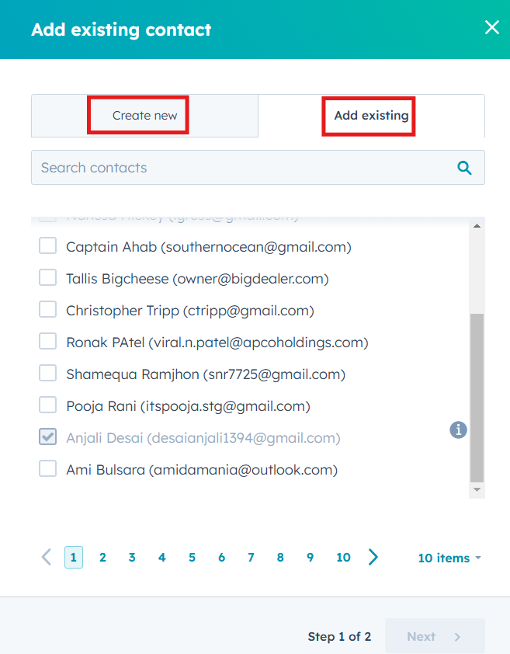Switch to the Create new tab
Image resolution: width=510 pixels, height=654 pixels.
click(x=144, y=116)
